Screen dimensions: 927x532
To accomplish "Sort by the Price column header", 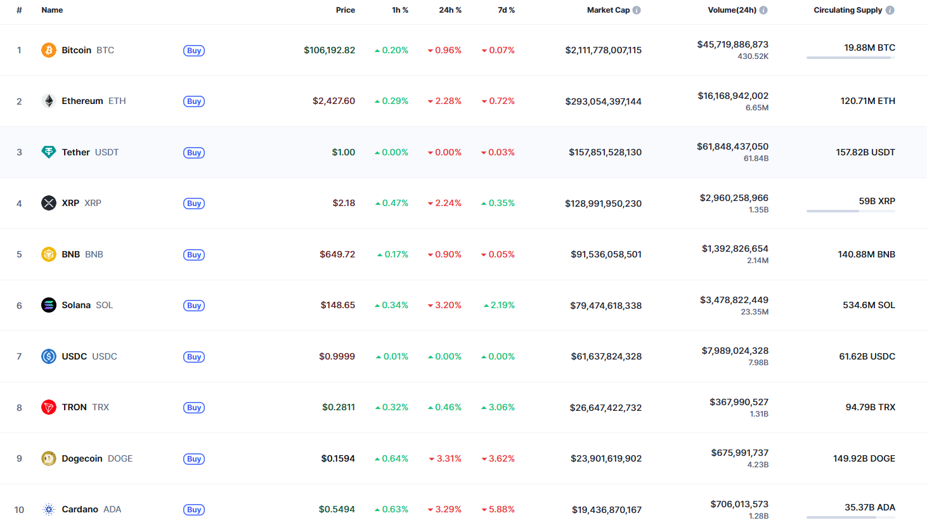I will click(x=346, y=10).
